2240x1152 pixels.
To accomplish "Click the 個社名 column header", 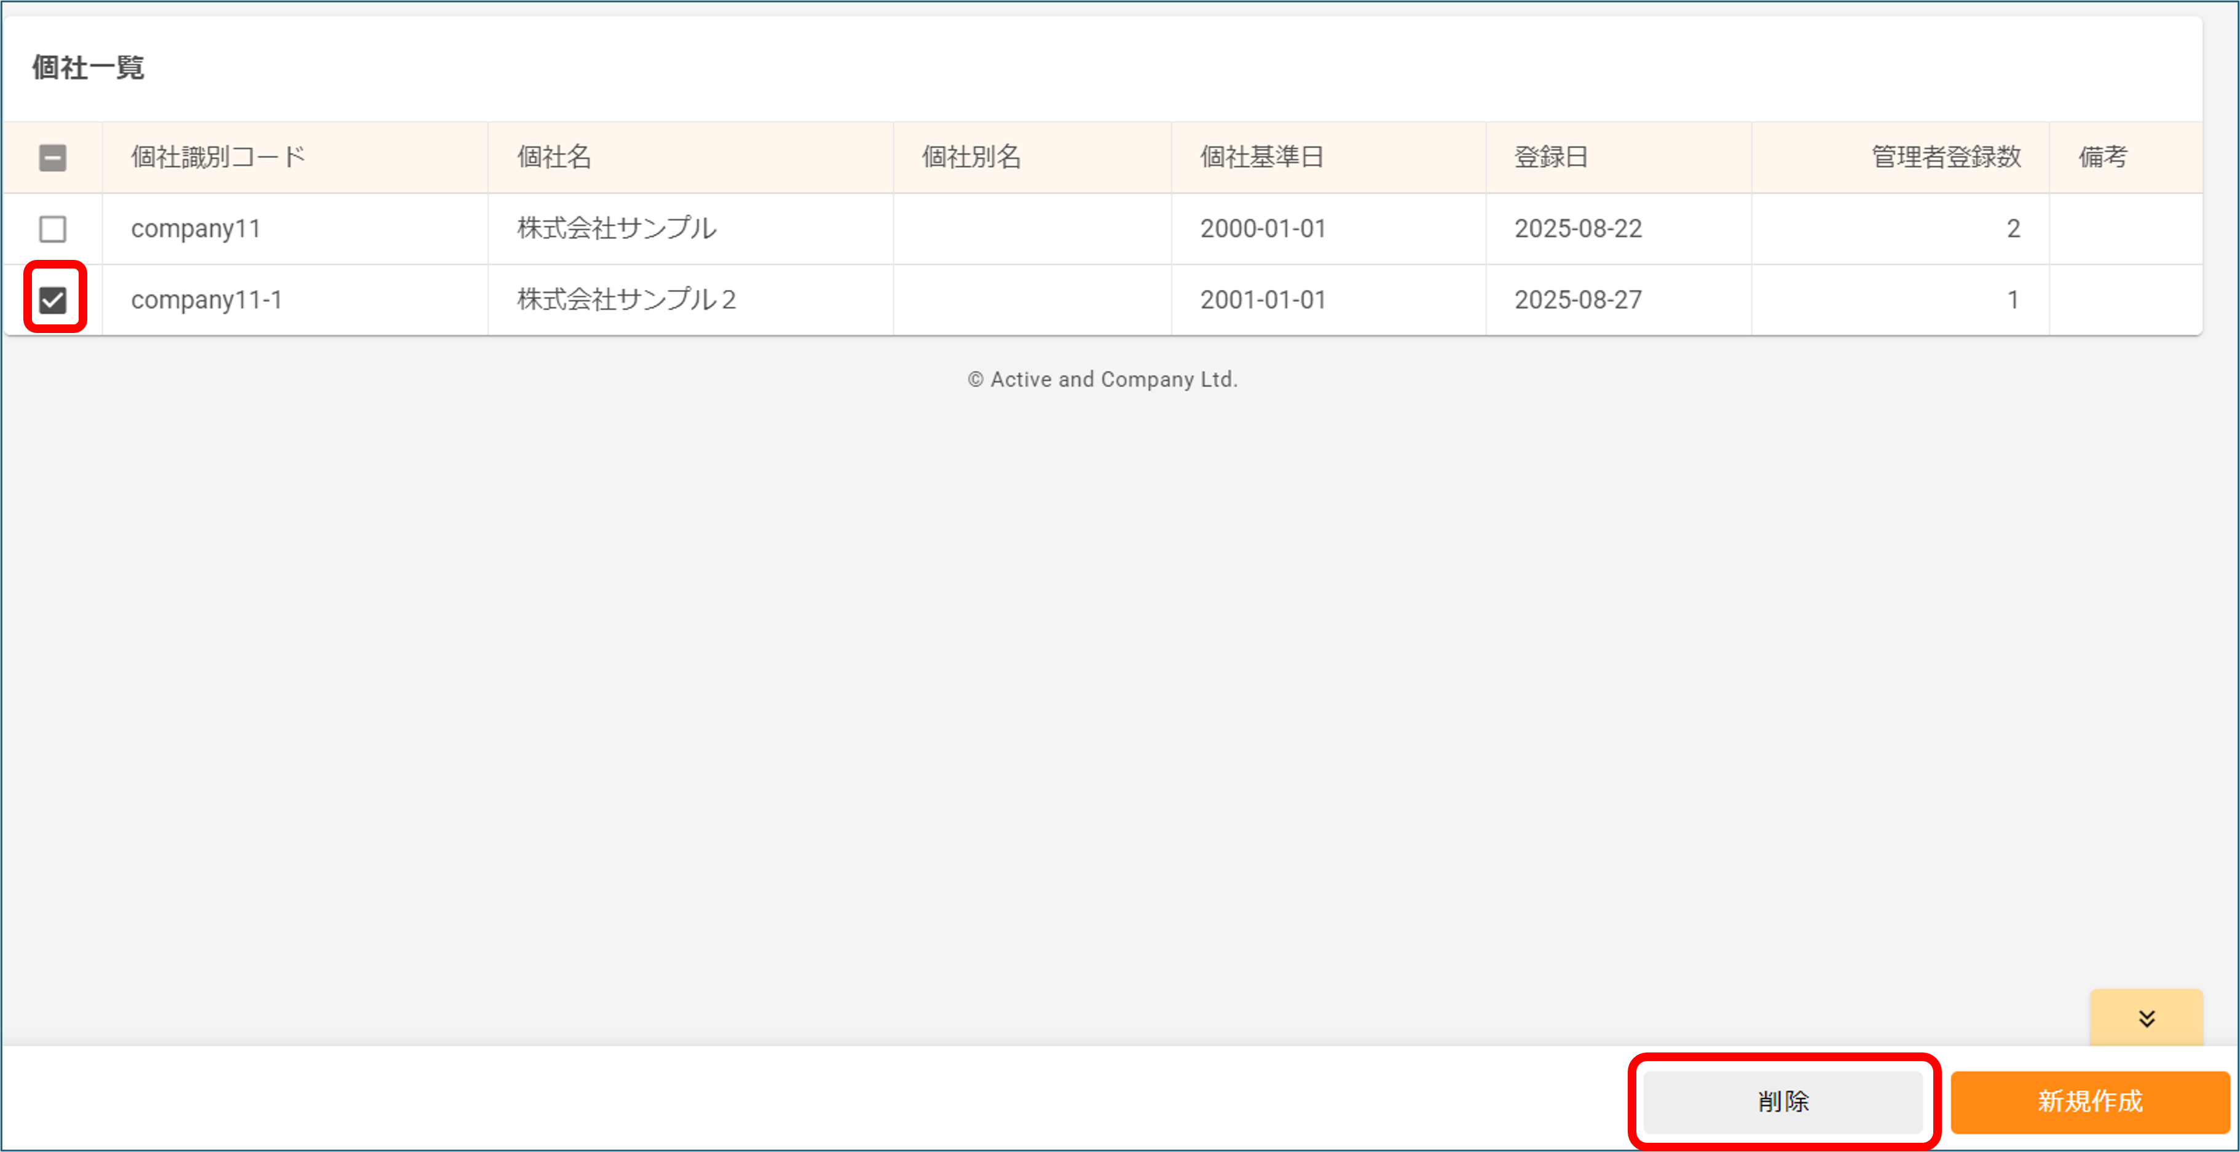I will click(554, 157).
